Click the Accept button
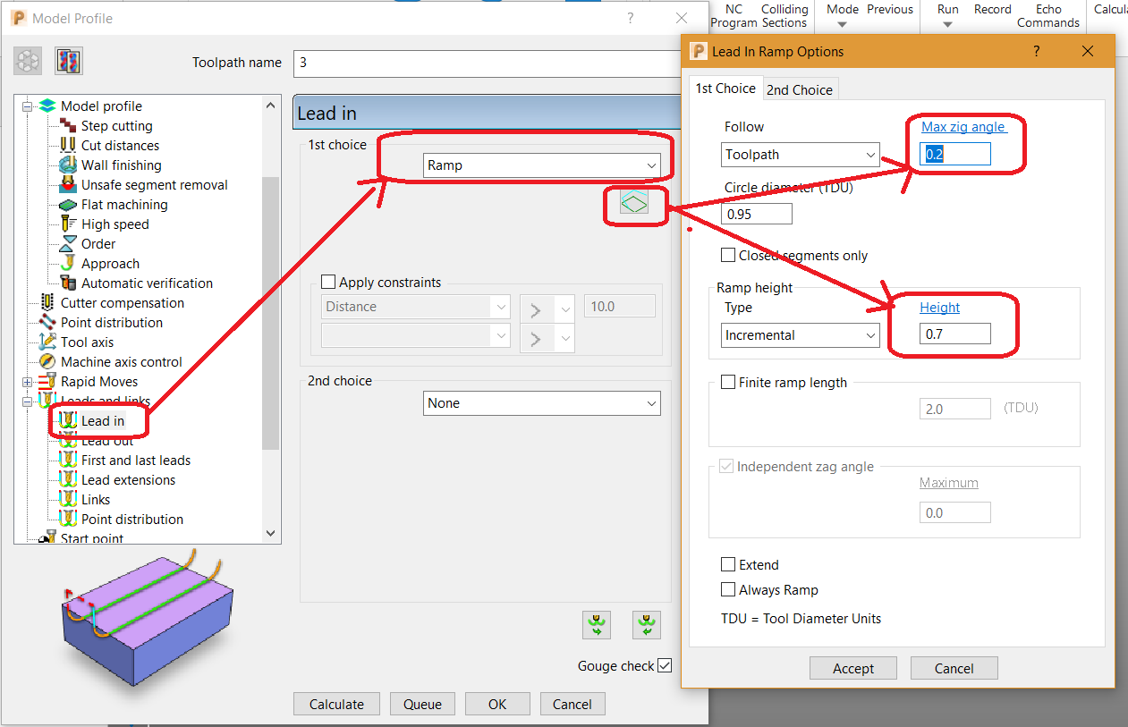Screen dimensions: 1128x727 click(x=852, y=667)
